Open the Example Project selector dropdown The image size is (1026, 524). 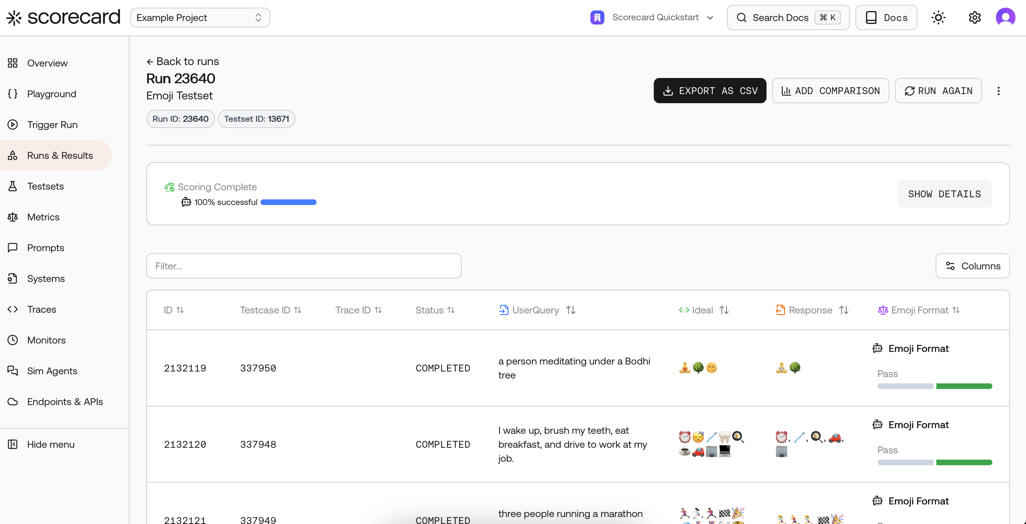200,17
